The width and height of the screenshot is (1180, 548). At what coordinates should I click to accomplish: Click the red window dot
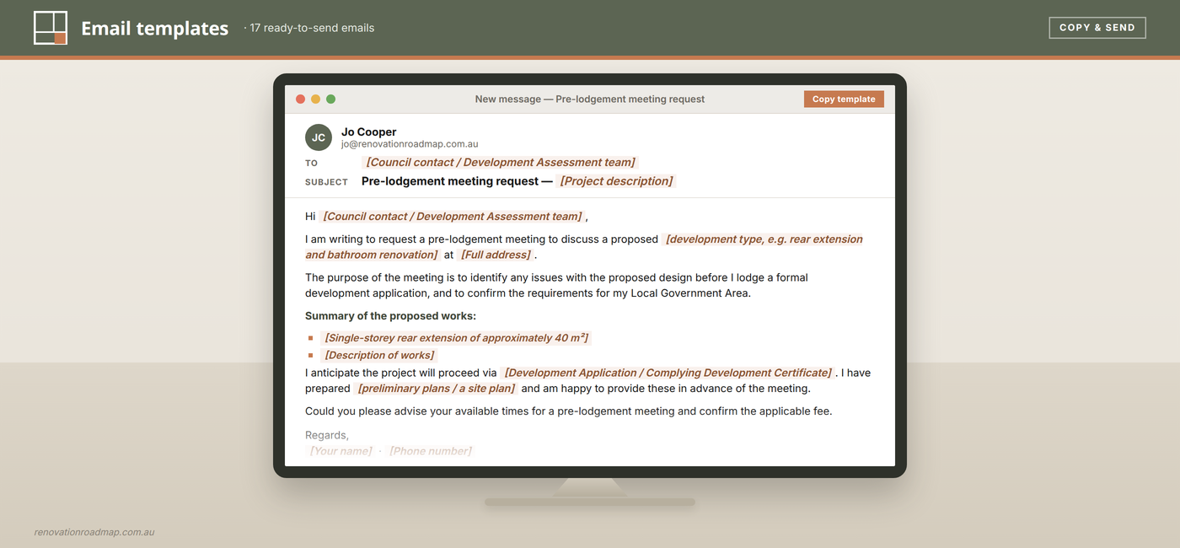click(300, 99)
